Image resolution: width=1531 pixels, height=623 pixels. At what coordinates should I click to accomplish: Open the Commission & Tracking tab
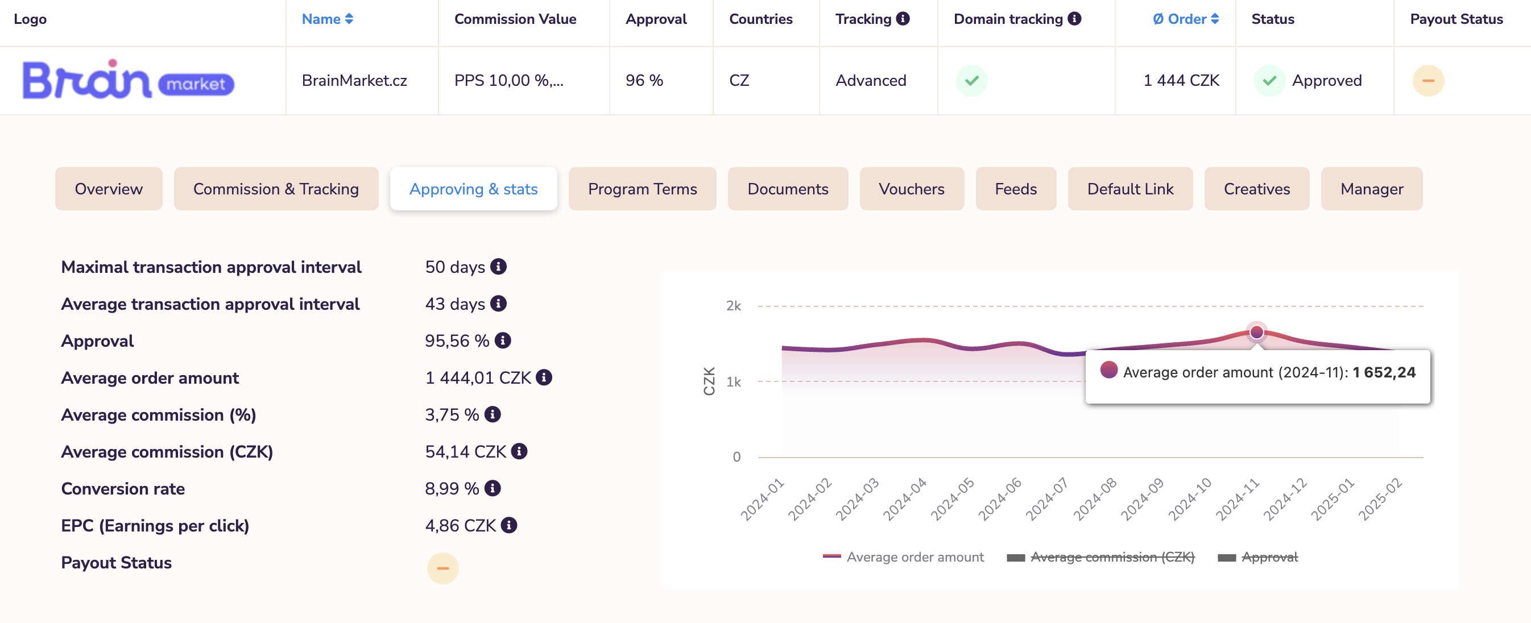tap(276, 189)
